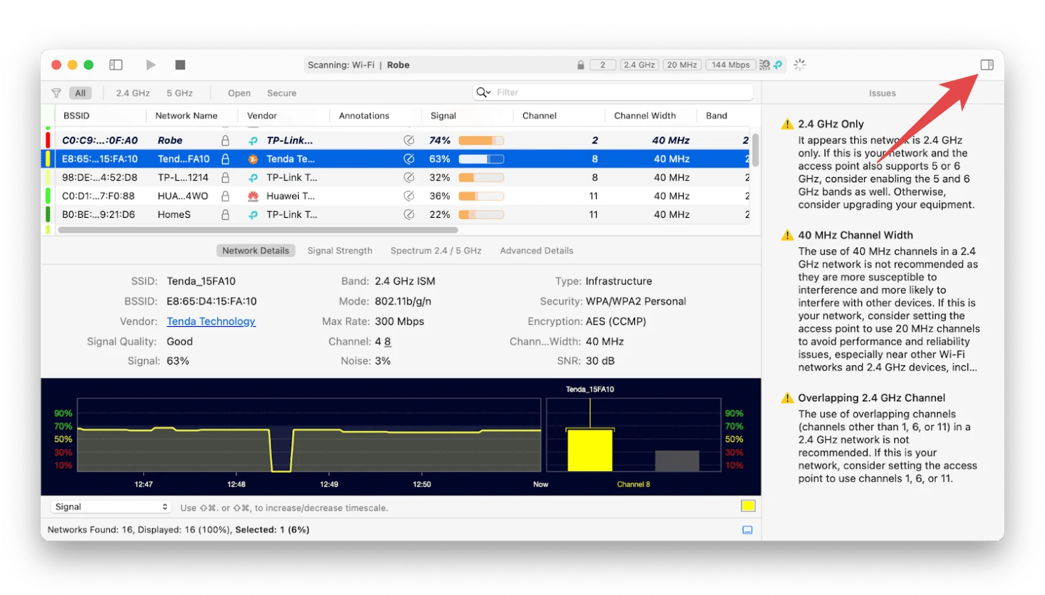Click the 20 MHz badge in scanning bar
Image resolution: width=1045 pixels, height=595 pixels.
click(682, 65)
